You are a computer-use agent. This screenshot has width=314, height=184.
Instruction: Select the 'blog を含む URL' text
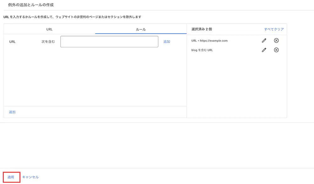202,50
